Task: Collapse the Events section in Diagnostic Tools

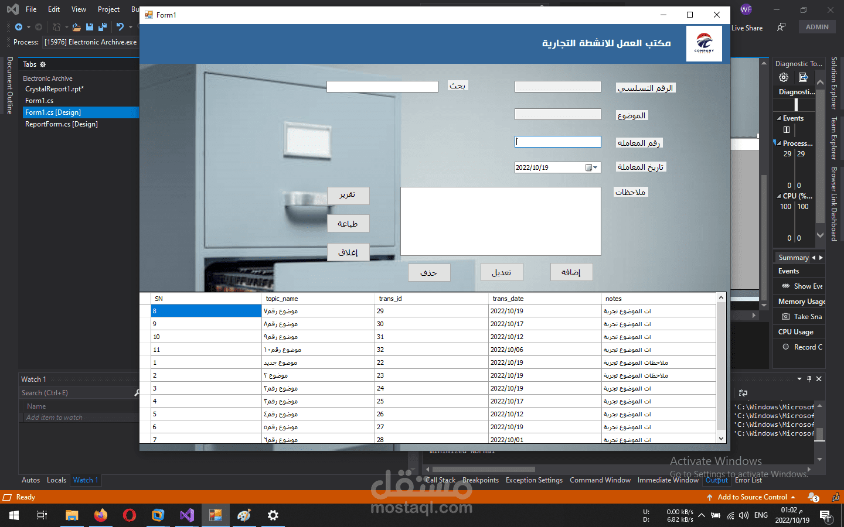Action: 779,118
